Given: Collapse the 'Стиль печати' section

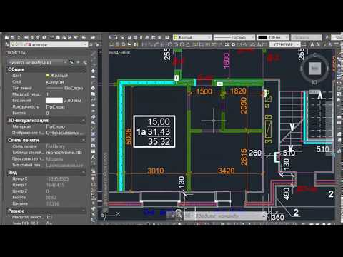Looking at the screenshot, I should click(84, 140).
